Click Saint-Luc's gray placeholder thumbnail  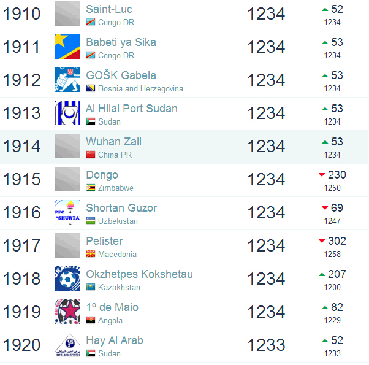click(67, 13)
